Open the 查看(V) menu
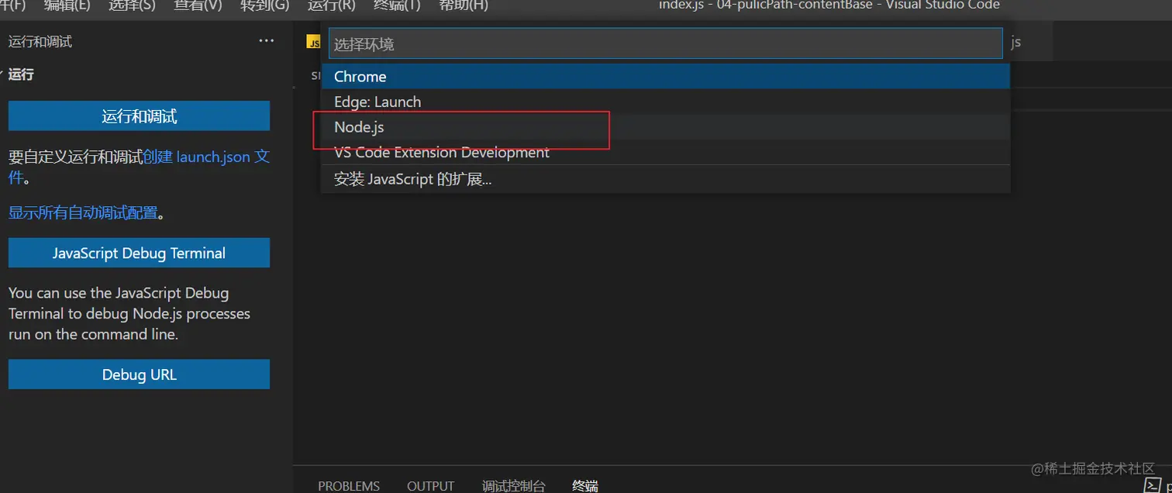This screenshot has height=493, width=1172. pos(198,5)
